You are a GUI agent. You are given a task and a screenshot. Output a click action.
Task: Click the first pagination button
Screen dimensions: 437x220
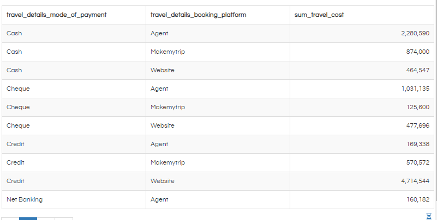10,218
